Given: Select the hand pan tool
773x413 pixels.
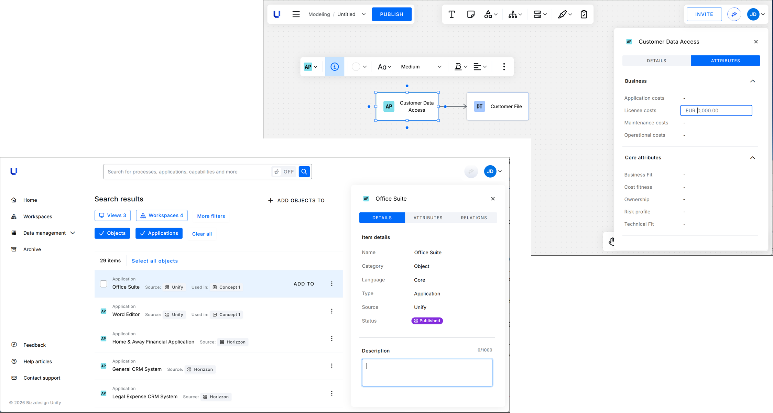Looking at the screenshot, I should point(612,242).
